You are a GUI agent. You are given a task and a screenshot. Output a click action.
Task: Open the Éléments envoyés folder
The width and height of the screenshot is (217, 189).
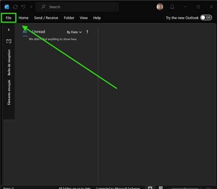coord(9,92)
